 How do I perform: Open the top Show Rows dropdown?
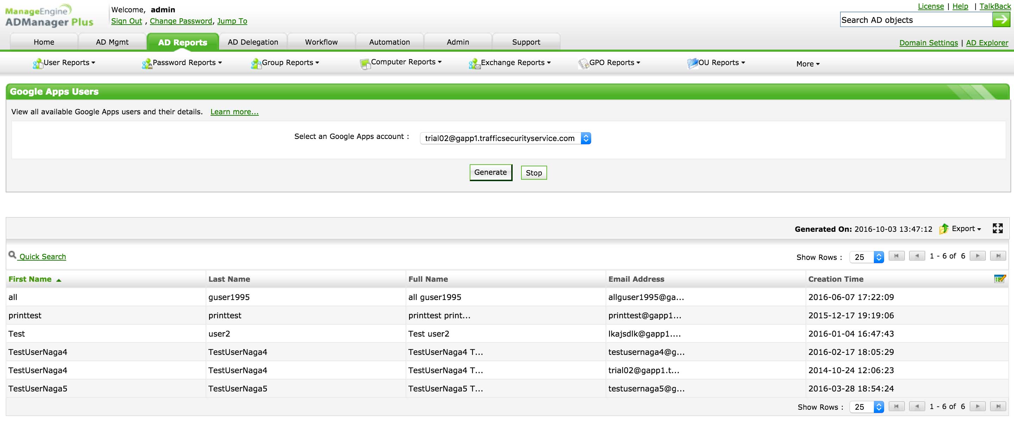pos(867,257)
